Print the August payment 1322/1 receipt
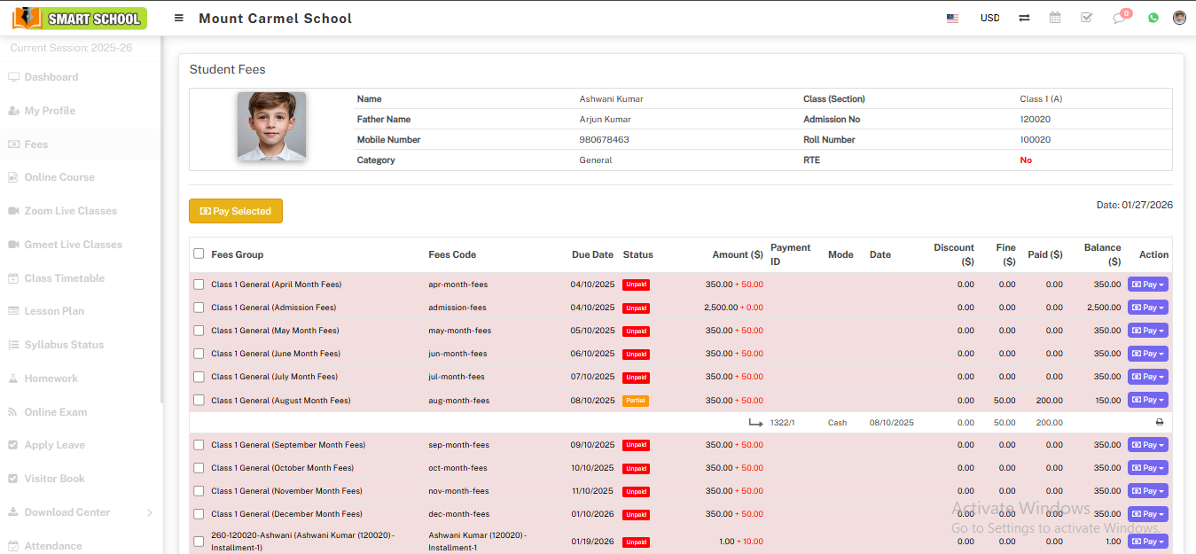This screenshot has height=554, width=1196. (x=1159, y=423)
